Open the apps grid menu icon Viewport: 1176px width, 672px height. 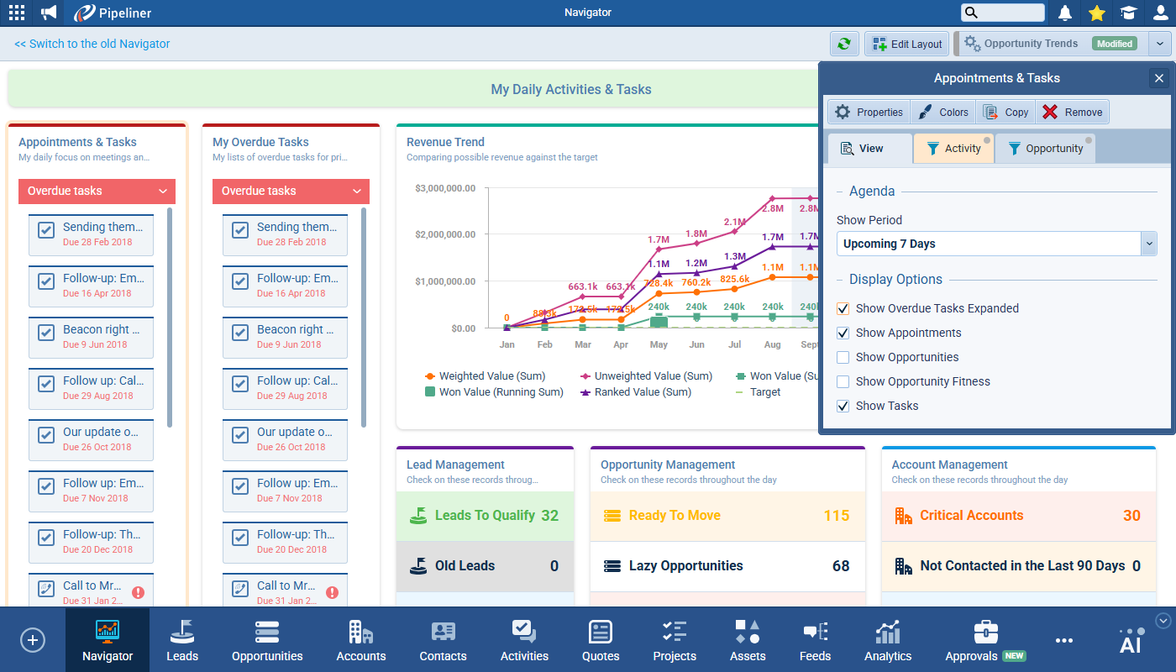point(16,13)
